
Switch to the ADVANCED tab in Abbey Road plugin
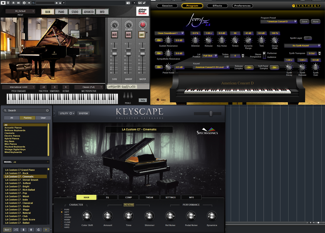click(x=89, y=12)
